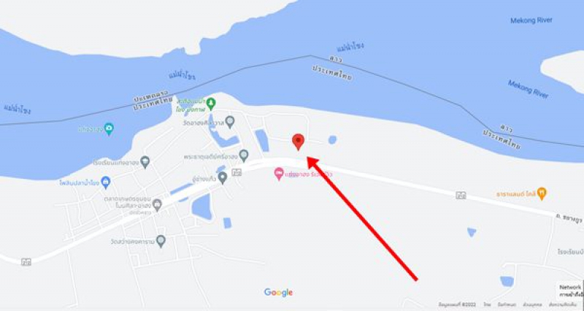Open the ส่งความคิดเห็น feedback link
The image size is (584, 311).
[x=563, y=304]
